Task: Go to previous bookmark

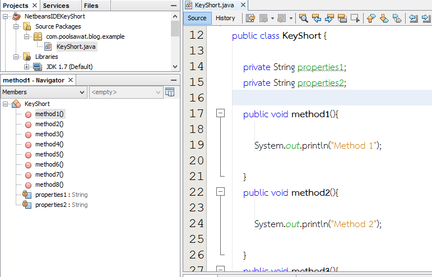Action: click(371, 18)
